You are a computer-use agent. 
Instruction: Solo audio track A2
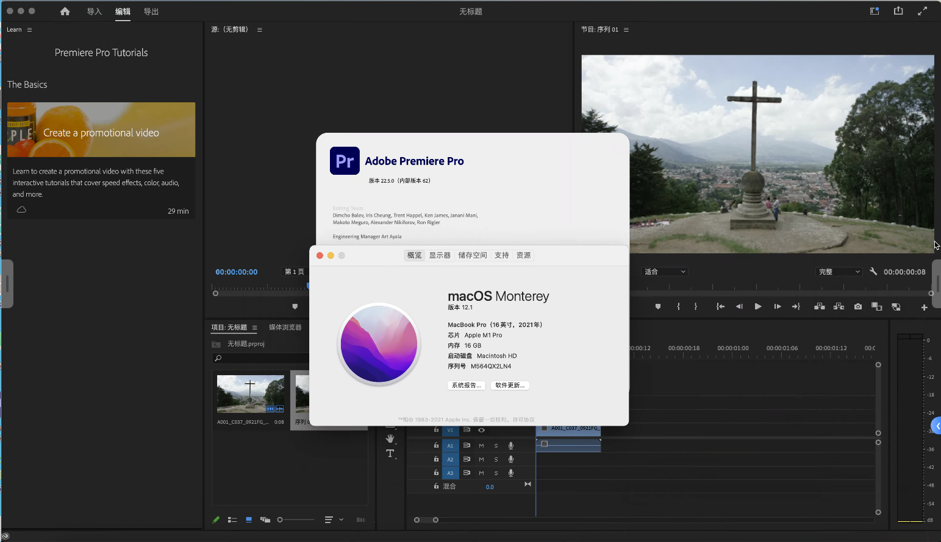point(496,459)
